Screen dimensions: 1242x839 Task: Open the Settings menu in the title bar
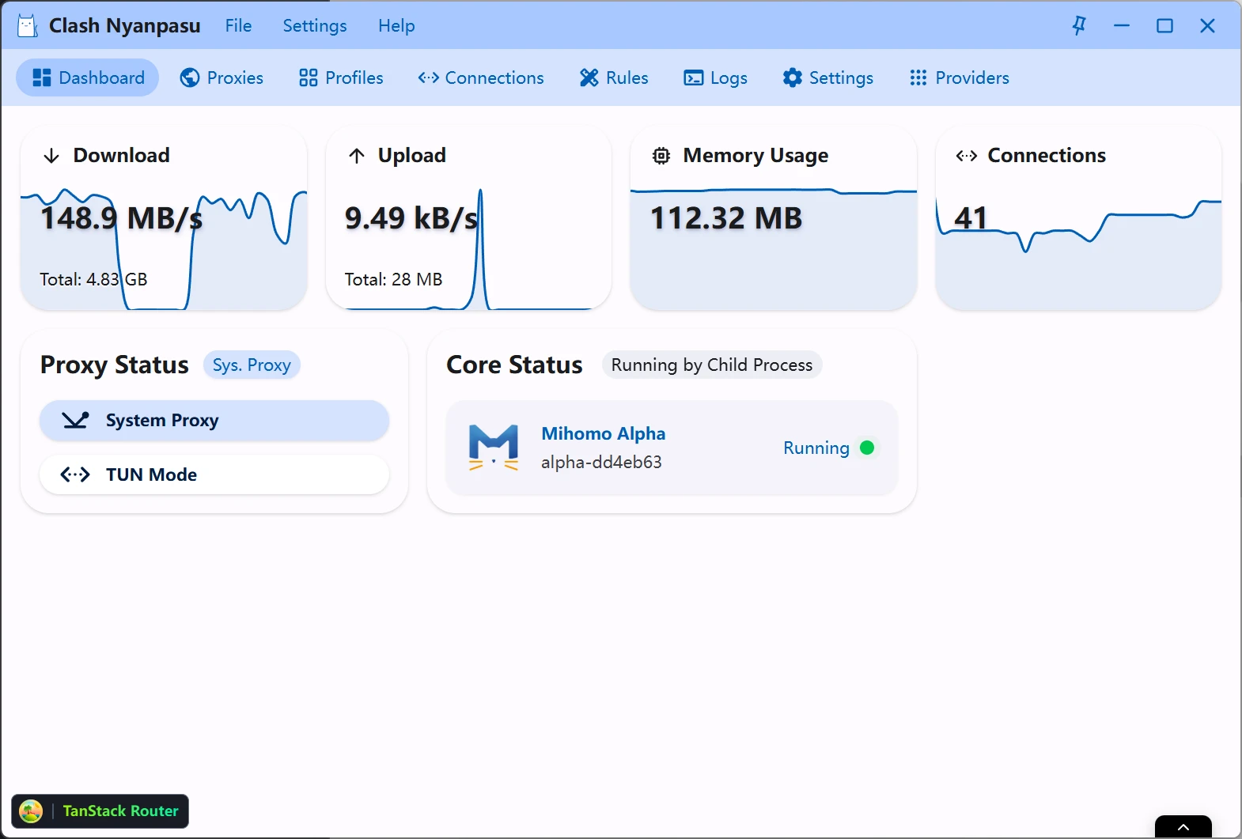point(315,26)
